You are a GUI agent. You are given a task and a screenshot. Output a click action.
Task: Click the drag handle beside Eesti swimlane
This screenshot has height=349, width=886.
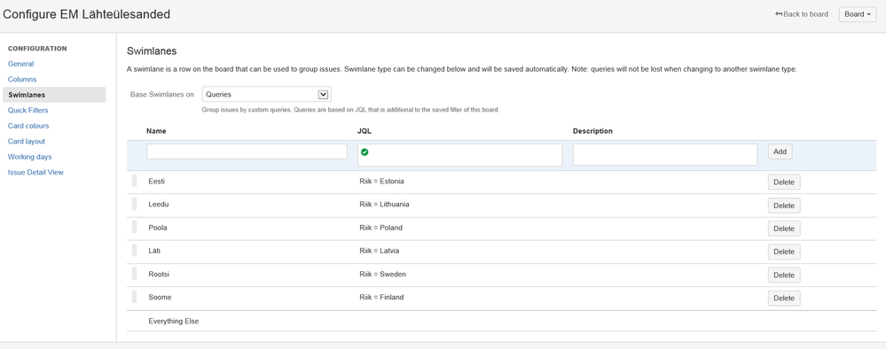[x=135, y=181]
